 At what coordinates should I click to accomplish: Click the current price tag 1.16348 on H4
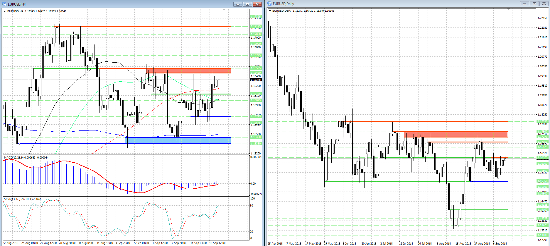point(256,80)
